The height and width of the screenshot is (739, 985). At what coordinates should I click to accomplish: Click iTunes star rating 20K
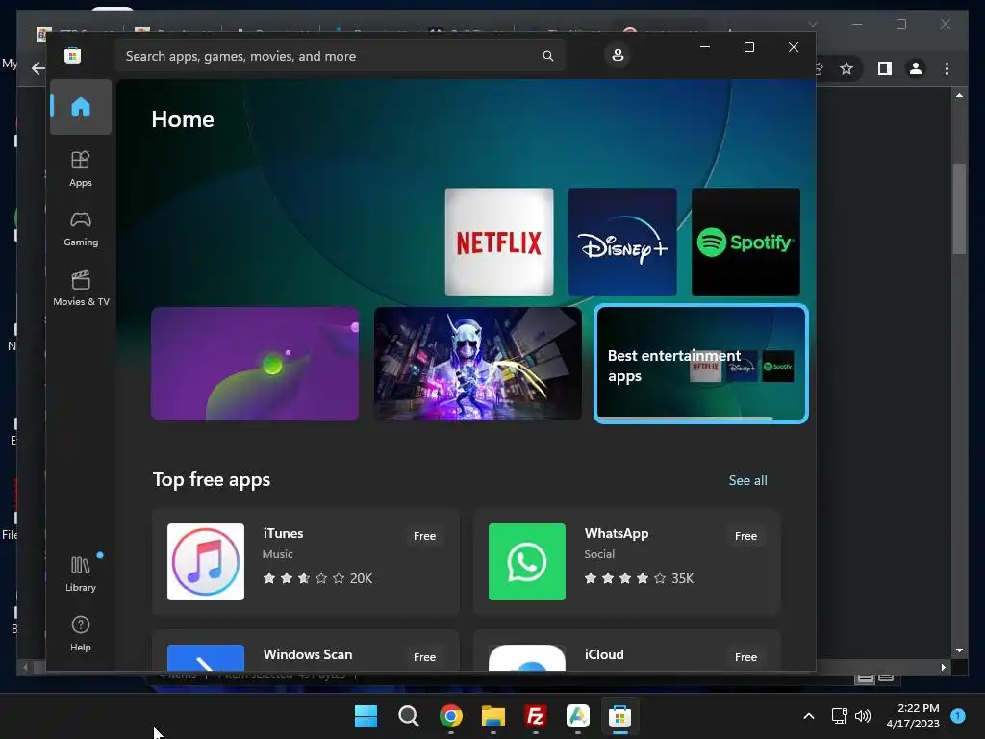click(x=317, y=578)
